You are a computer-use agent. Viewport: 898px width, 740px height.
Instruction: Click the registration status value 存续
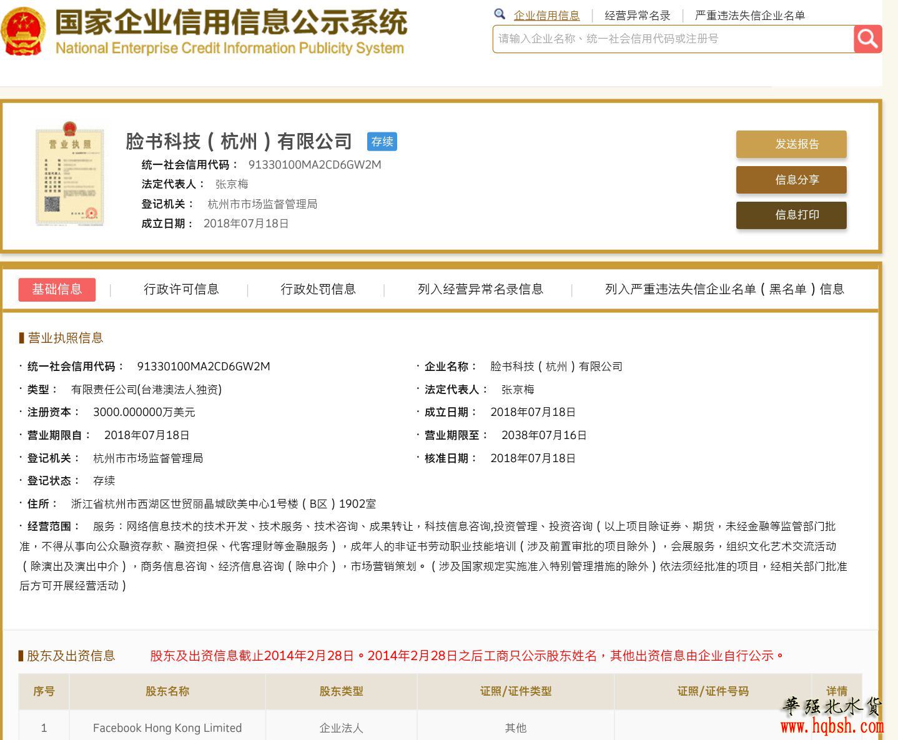(x=104, y=481)
